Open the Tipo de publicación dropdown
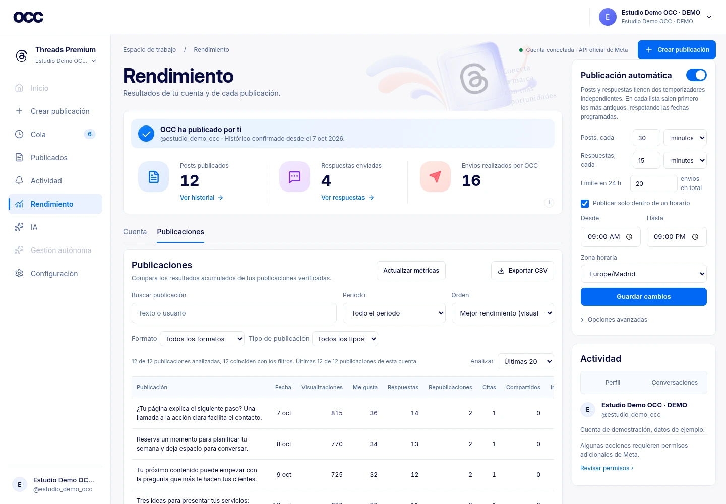Screen dimensions: 726x504 [345, 339]
